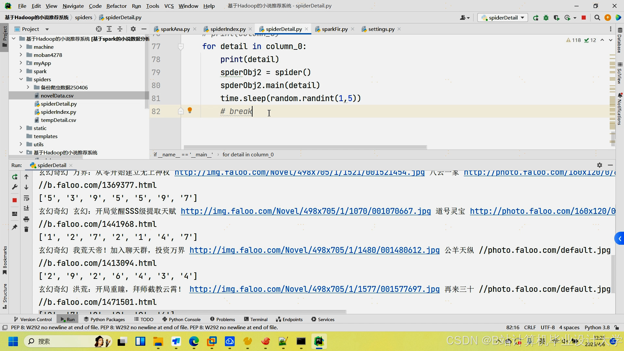624x351 pixels.
Task: Enable scroll to end in console output
Action: pyautogui.click(x=26, y=208)
